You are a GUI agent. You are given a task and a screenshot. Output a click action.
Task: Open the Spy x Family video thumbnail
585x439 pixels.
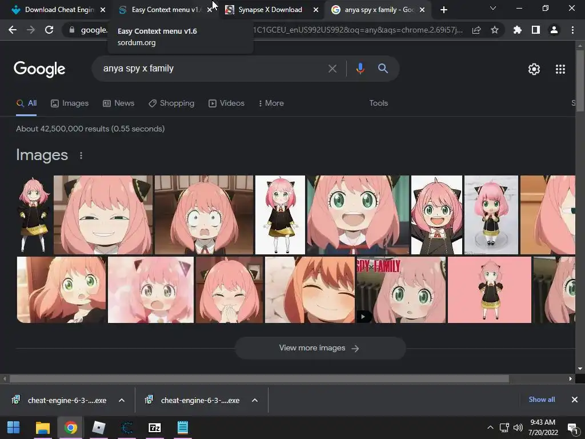point(401,290)
